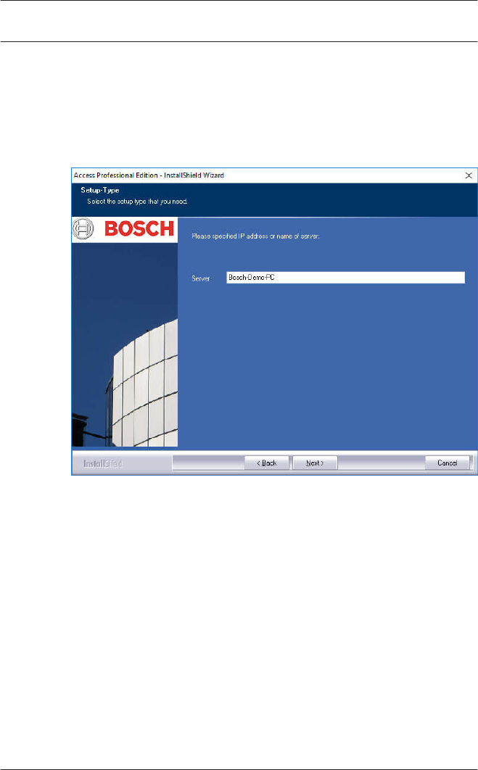
Task: Click the 'Please specified IP address' prompt
Action: 255,236
